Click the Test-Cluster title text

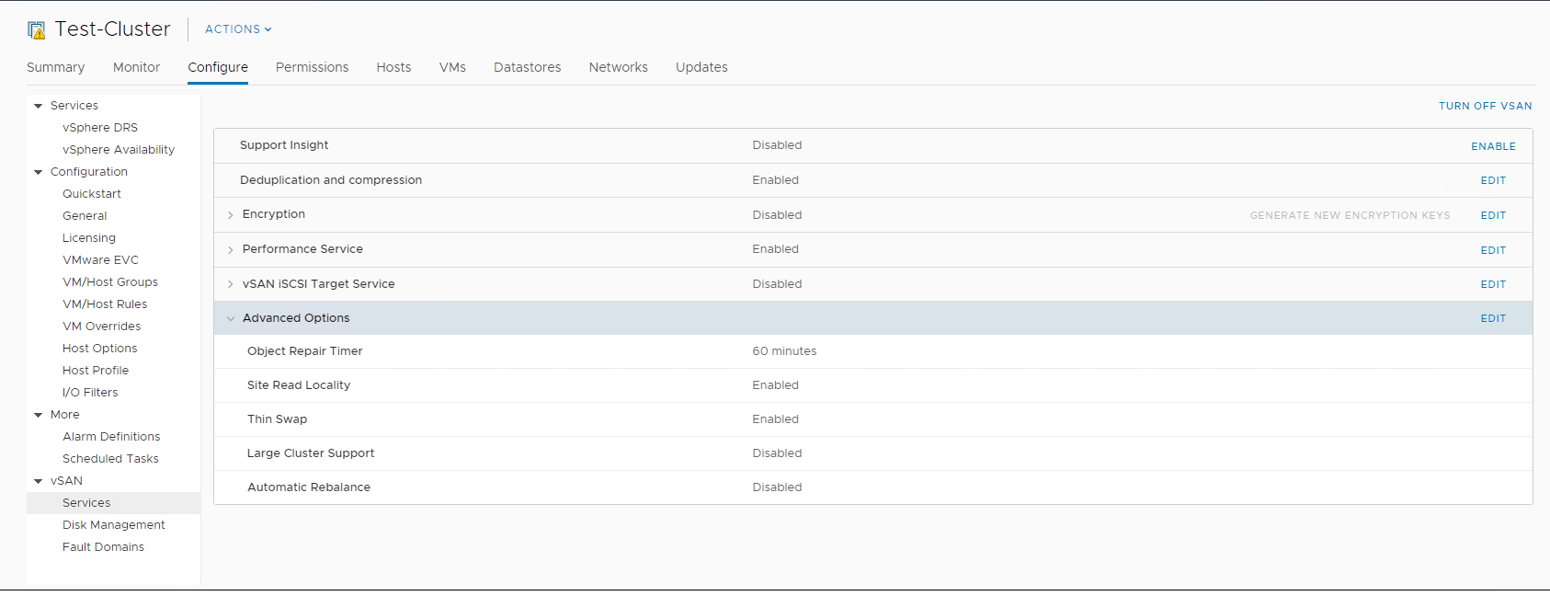pyautogui.click(x=112, y=29)
